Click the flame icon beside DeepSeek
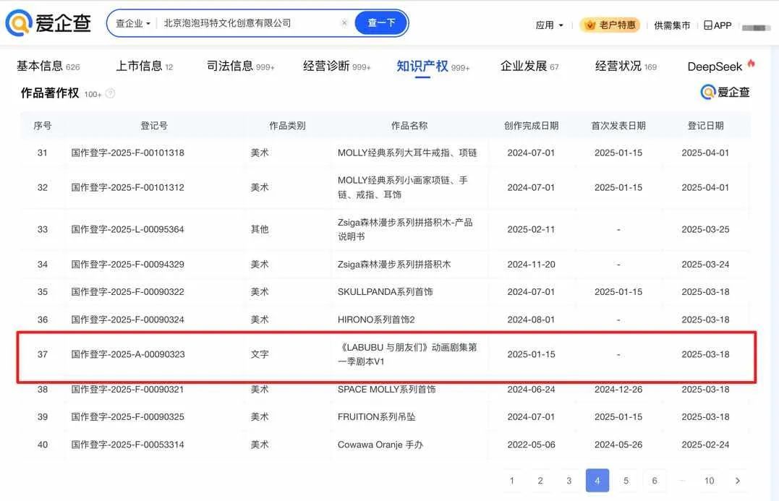Screen dimensions: 779x501 (x=752, y=64)
